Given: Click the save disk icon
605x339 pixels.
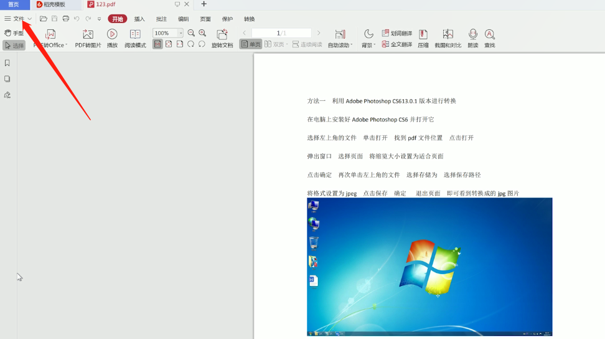Looking at the screenshot, I should point(54,19).
